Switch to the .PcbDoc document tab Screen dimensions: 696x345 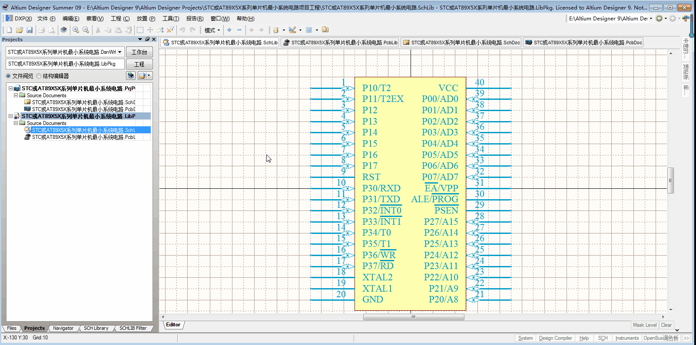583,43
